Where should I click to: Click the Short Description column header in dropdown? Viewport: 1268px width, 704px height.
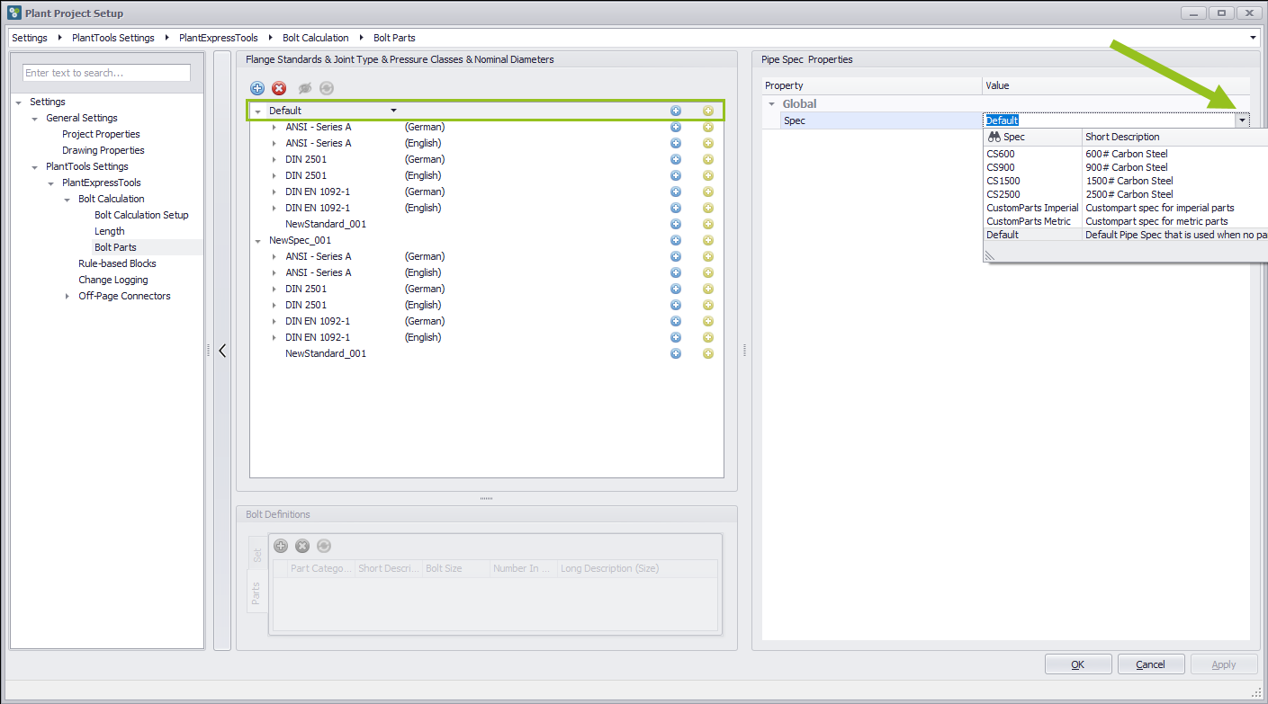click(x=1174, y=137)
